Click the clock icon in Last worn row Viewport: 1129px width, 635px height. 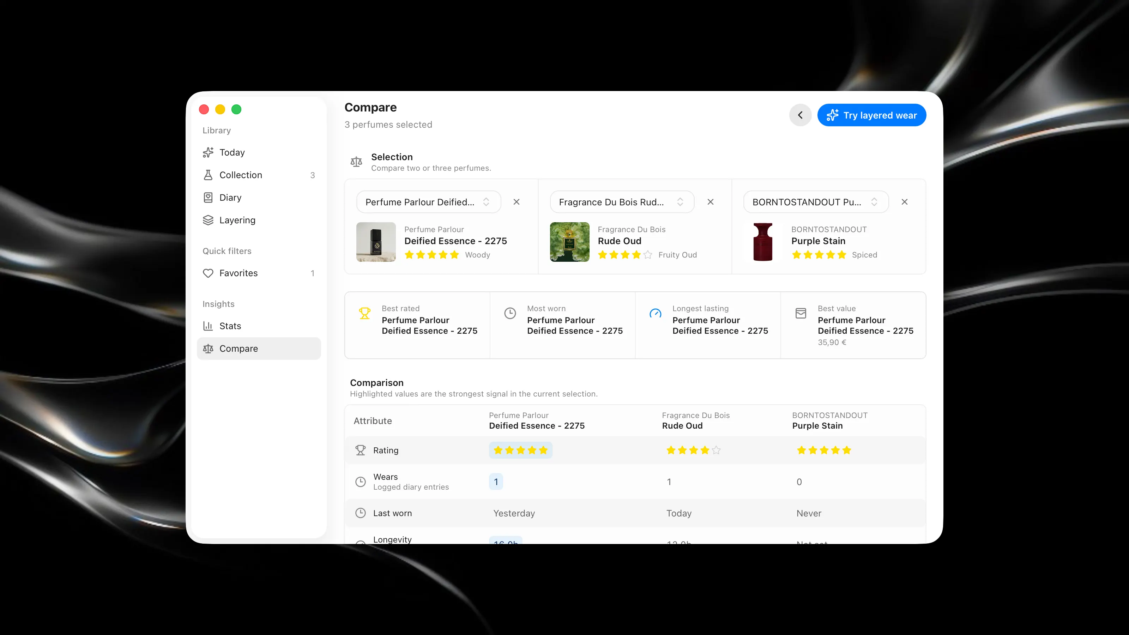tap(360, 513)
